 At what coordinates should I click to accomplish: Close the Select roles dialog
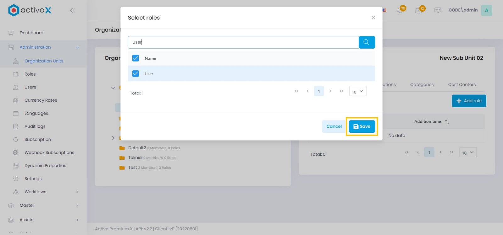point(373,18)
